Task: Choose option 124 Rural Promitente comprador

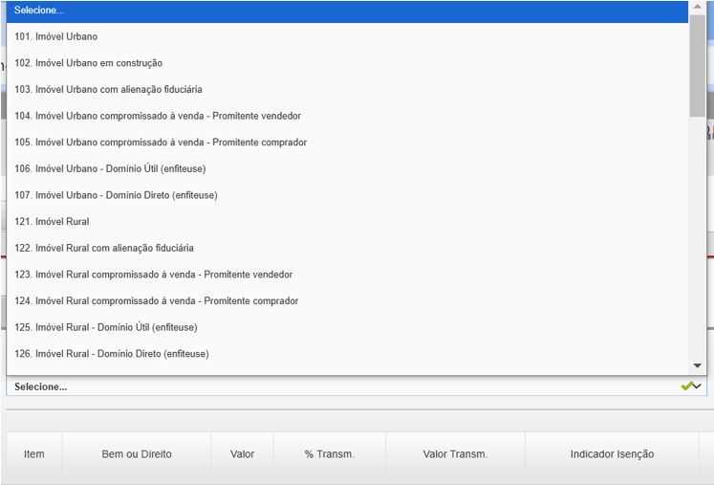Action: click(x=157, y=300)
